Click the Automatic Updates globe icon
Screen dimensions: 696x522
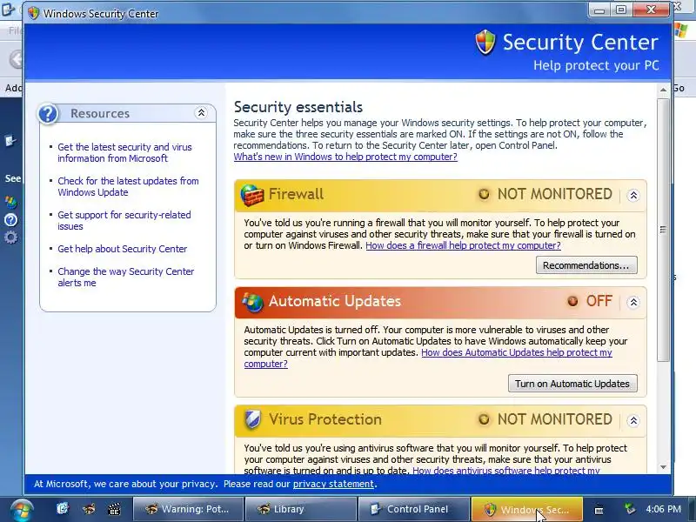tap(252, 302)
